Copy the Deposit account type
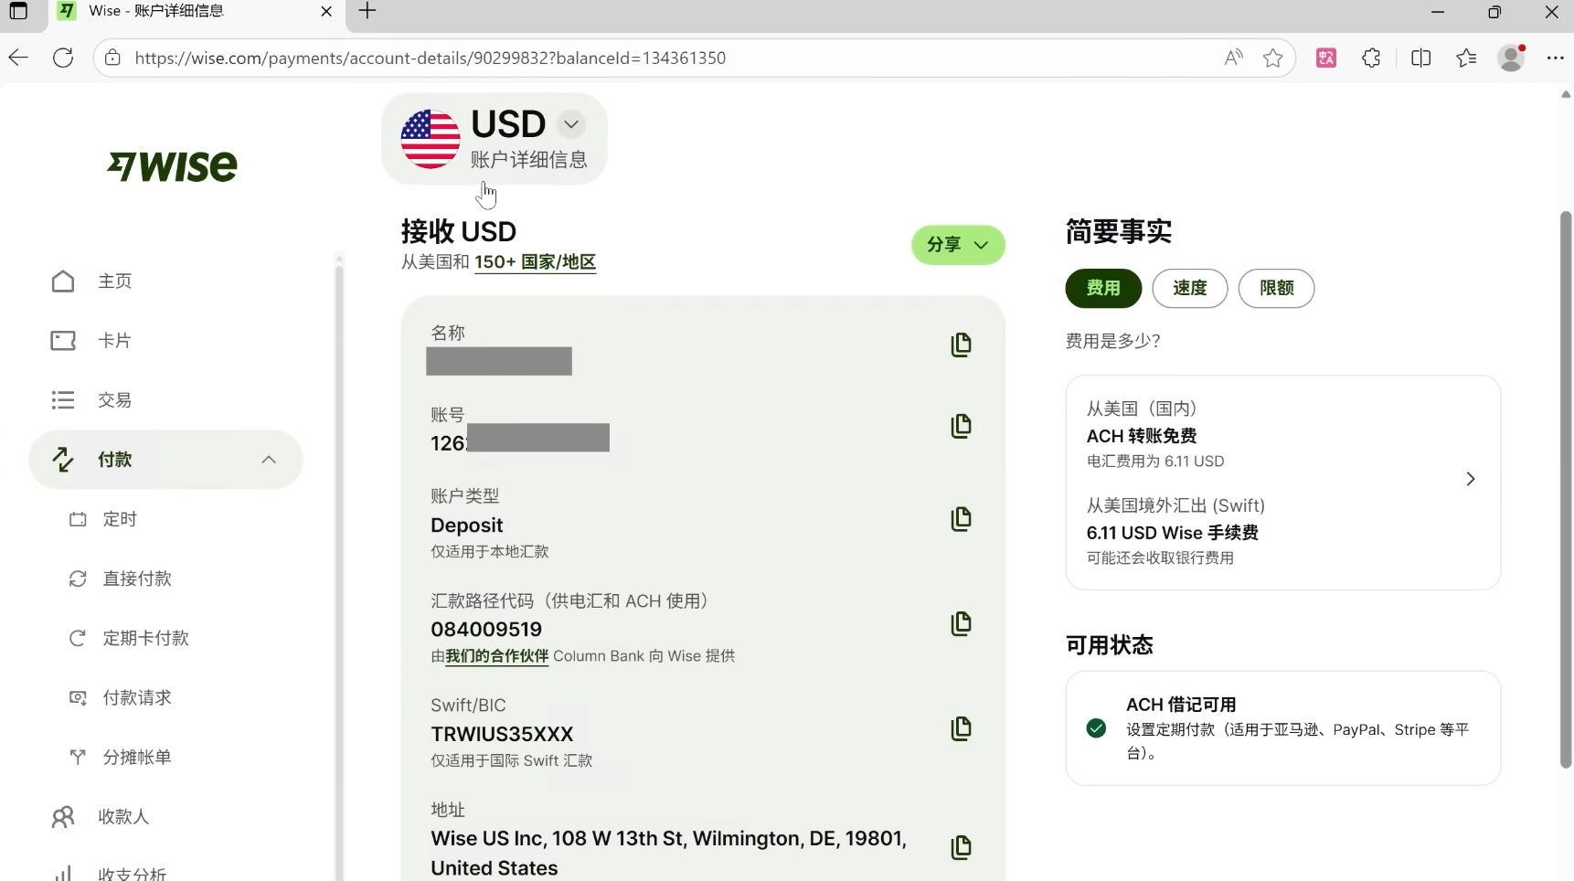Image resolution: width=1574 pixels, height=881 pixels. [x=961, y=519]
